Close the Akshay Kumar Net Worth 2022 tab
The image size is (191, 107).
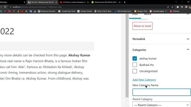[120, 2]
